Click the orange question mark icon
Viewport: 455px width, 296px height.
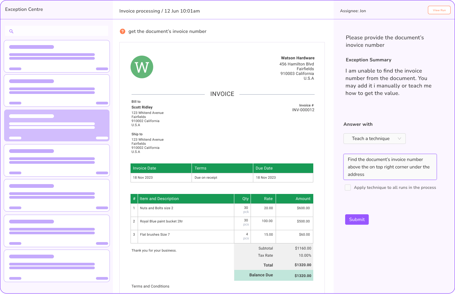point(123,31)
